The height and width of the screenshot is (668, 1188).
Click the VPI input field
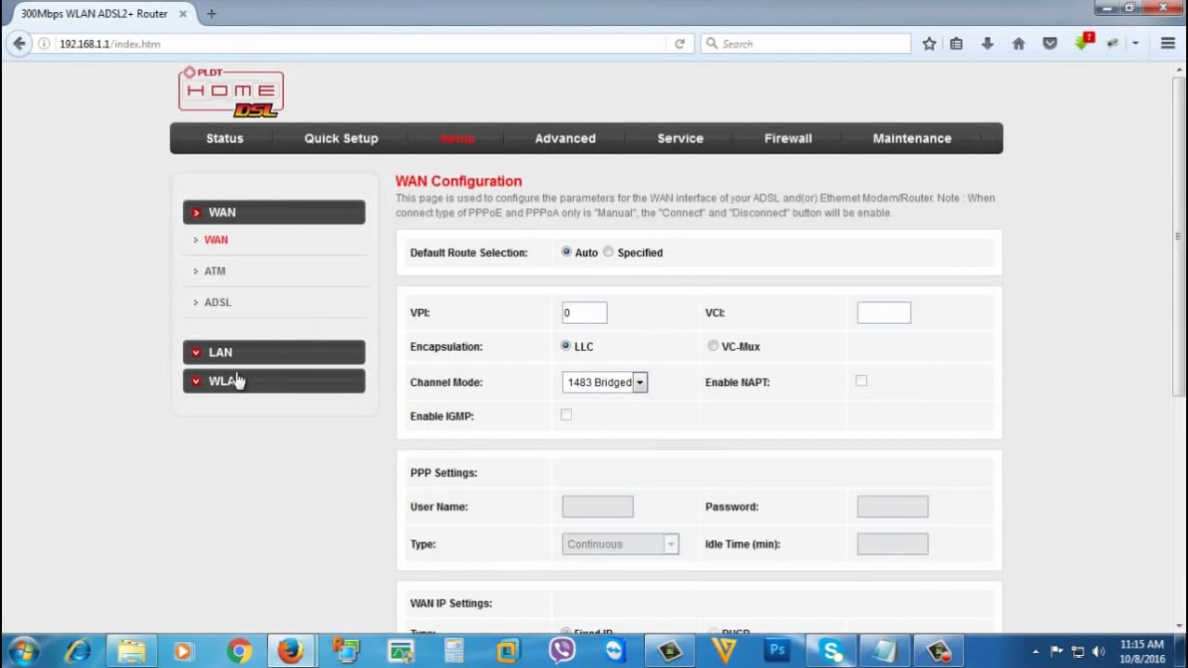(585, 313)
